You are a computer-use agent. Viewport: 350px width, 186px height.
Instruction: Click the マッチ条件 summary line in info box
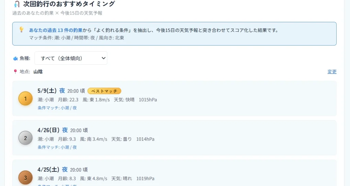click(x=77, y=37)
